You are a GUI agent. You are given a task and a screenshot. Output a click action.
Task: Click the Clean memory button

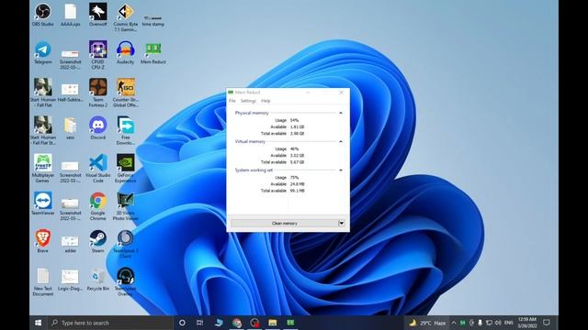[284, 224]
